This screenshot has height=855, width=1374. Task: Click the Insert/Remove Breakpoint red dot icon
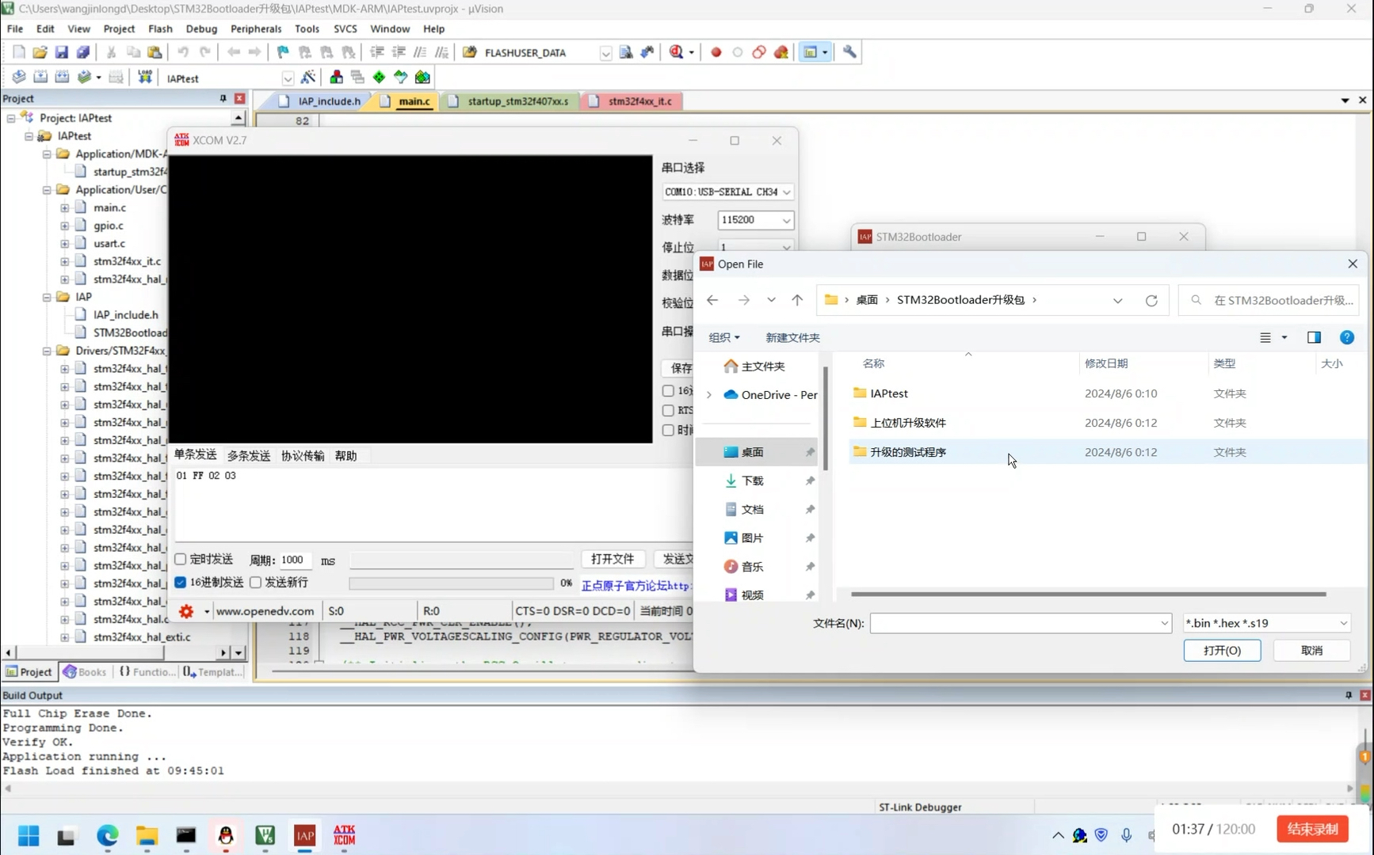(x=716, y=51)
